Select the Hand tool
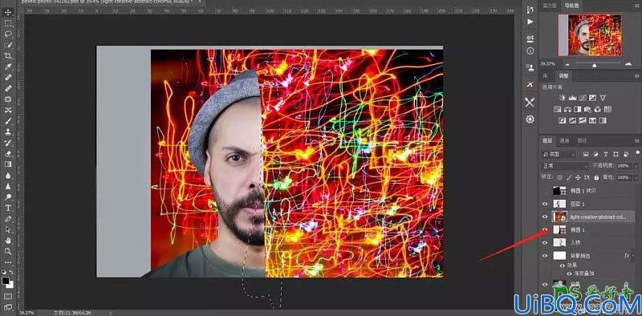This screenshot has width=642, height=316. 7,240
